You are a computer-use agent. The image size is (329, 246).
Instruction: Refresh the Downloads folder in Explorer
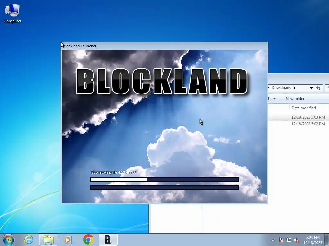(x=319, y=88)
